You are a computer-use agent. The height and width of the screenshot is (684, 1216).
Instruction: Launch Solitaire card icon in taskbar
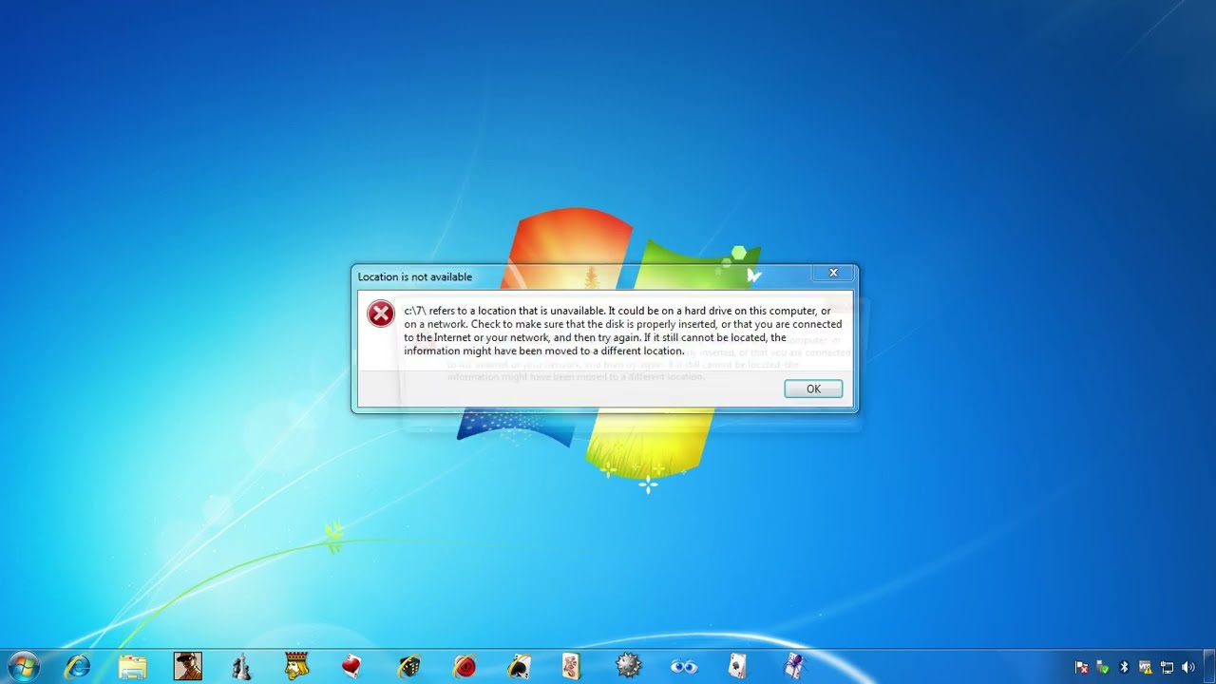coord(738,667)
